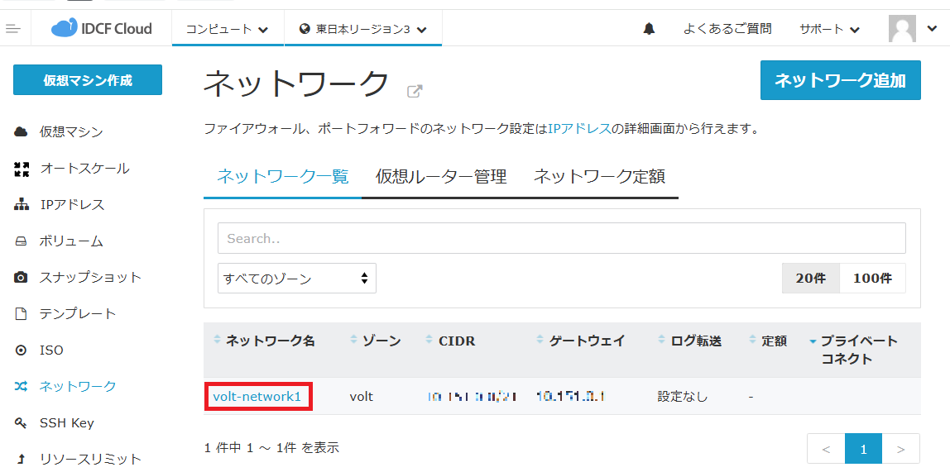Screen dimensions: 950x472
Task: Open スナップショット in the sidebar
Action: [89, 277]
